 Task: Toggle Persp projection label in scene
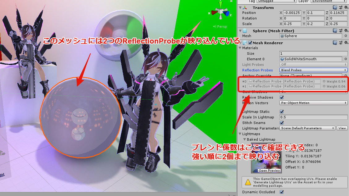220,27
